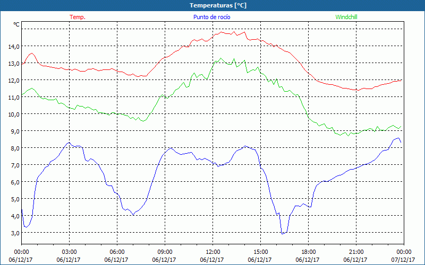Click the 21:00 time axis label
The height and width of the screenshot is (265, 425).
coord(356,252)
